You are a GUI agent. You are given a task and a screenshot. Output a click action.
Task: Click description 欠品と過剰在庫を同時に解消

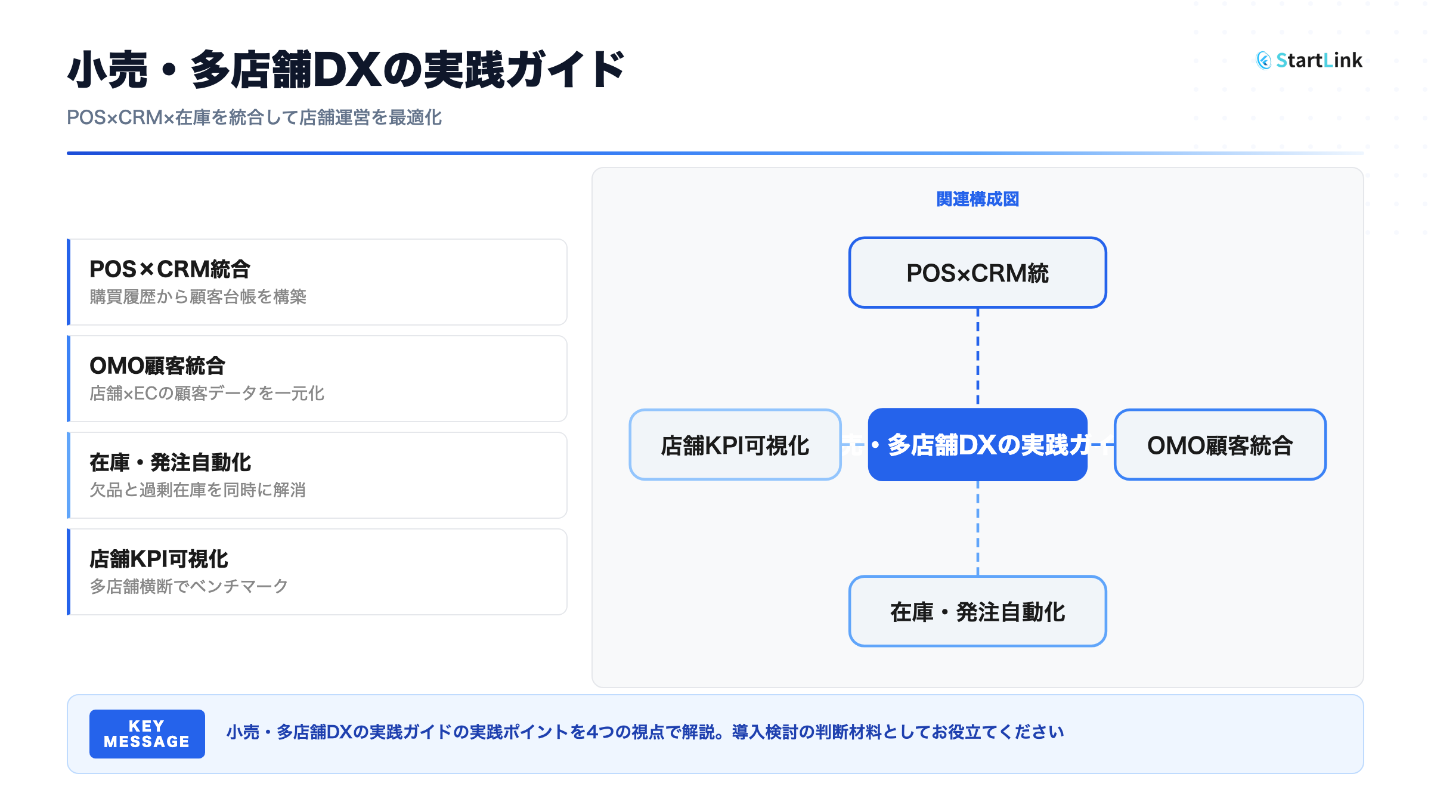click(x=198, y=490)
